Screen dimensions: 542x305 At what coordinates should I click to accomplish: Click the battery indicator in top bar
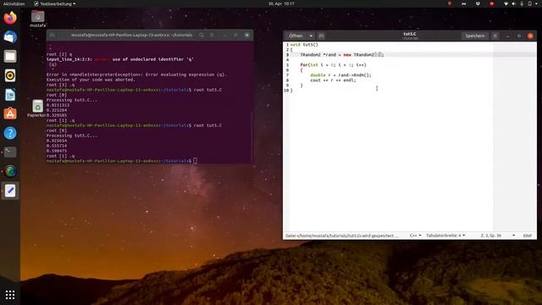tap(529, 3)
